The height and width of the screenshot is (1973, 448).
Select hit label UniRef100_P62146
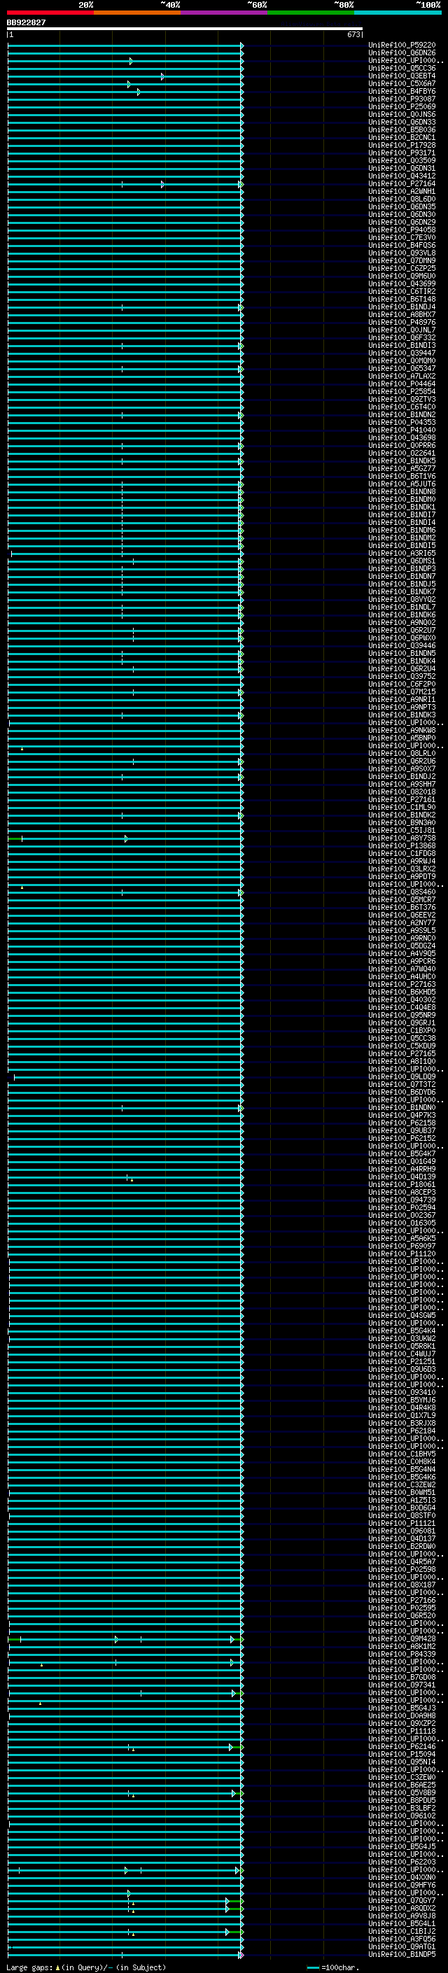coord(402,1746)
